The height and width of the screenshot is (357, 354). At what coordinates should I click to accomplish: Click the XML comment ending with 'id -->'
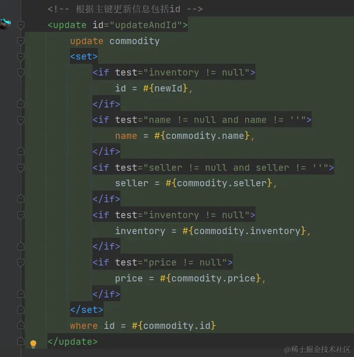coord(125,9)
